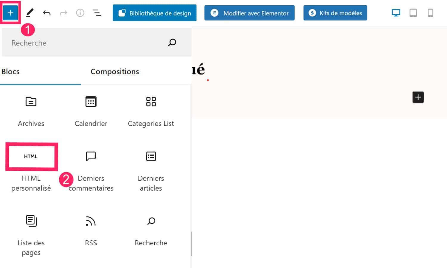This screenshot has width=447, height=268.
Task: Click the block list scrollbar
Action: tap(191, 244)
